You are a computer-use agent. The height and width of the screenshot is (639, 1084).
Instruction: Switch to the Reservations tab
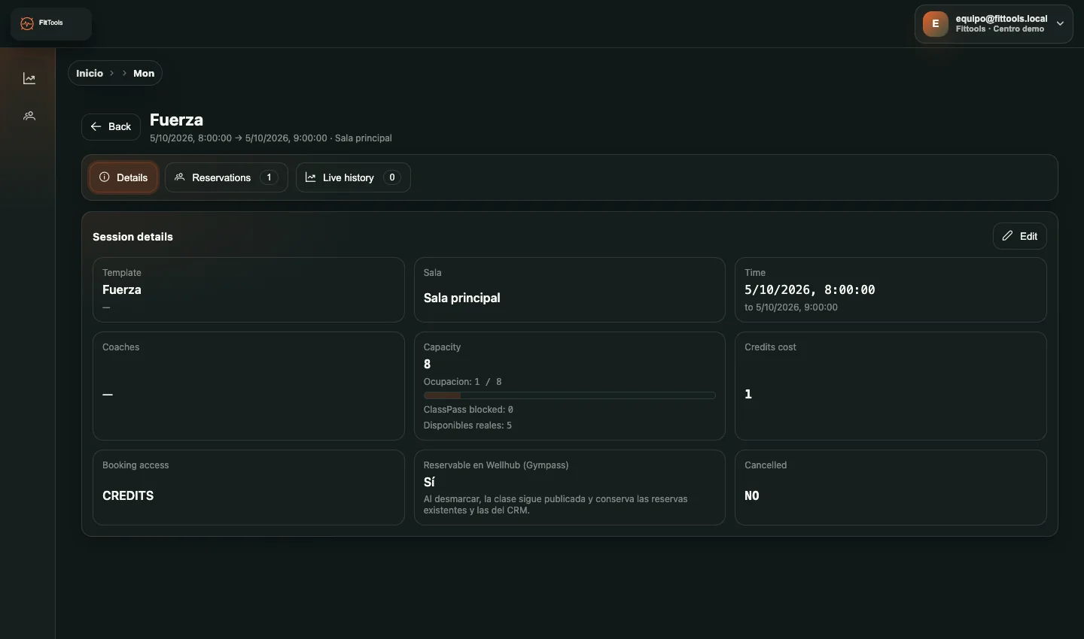(x=227, y=177)
